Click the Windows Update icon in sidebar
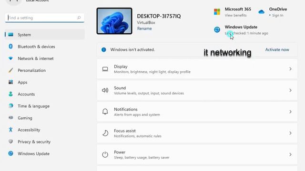Viewport: 305px width, 171px height. coord(10,153)
